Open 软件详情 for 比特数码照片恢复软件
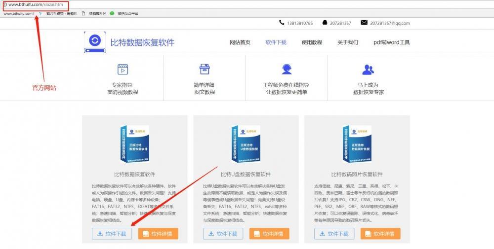494x249 pixels. (x=380, y=234)
